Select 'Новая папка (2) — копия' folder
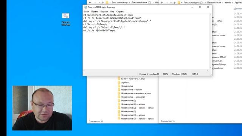The image size is (242, 136). click(x=133, y=104)
